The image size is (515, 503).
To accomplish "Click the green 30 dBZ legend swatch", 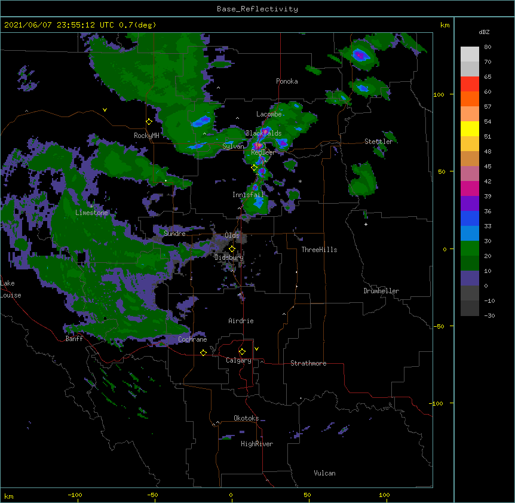I will click(x=470, y=249).
